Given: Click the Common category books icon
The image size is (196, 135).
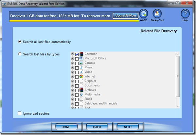Looking at the screenshot, I should [x=81, y=54].
